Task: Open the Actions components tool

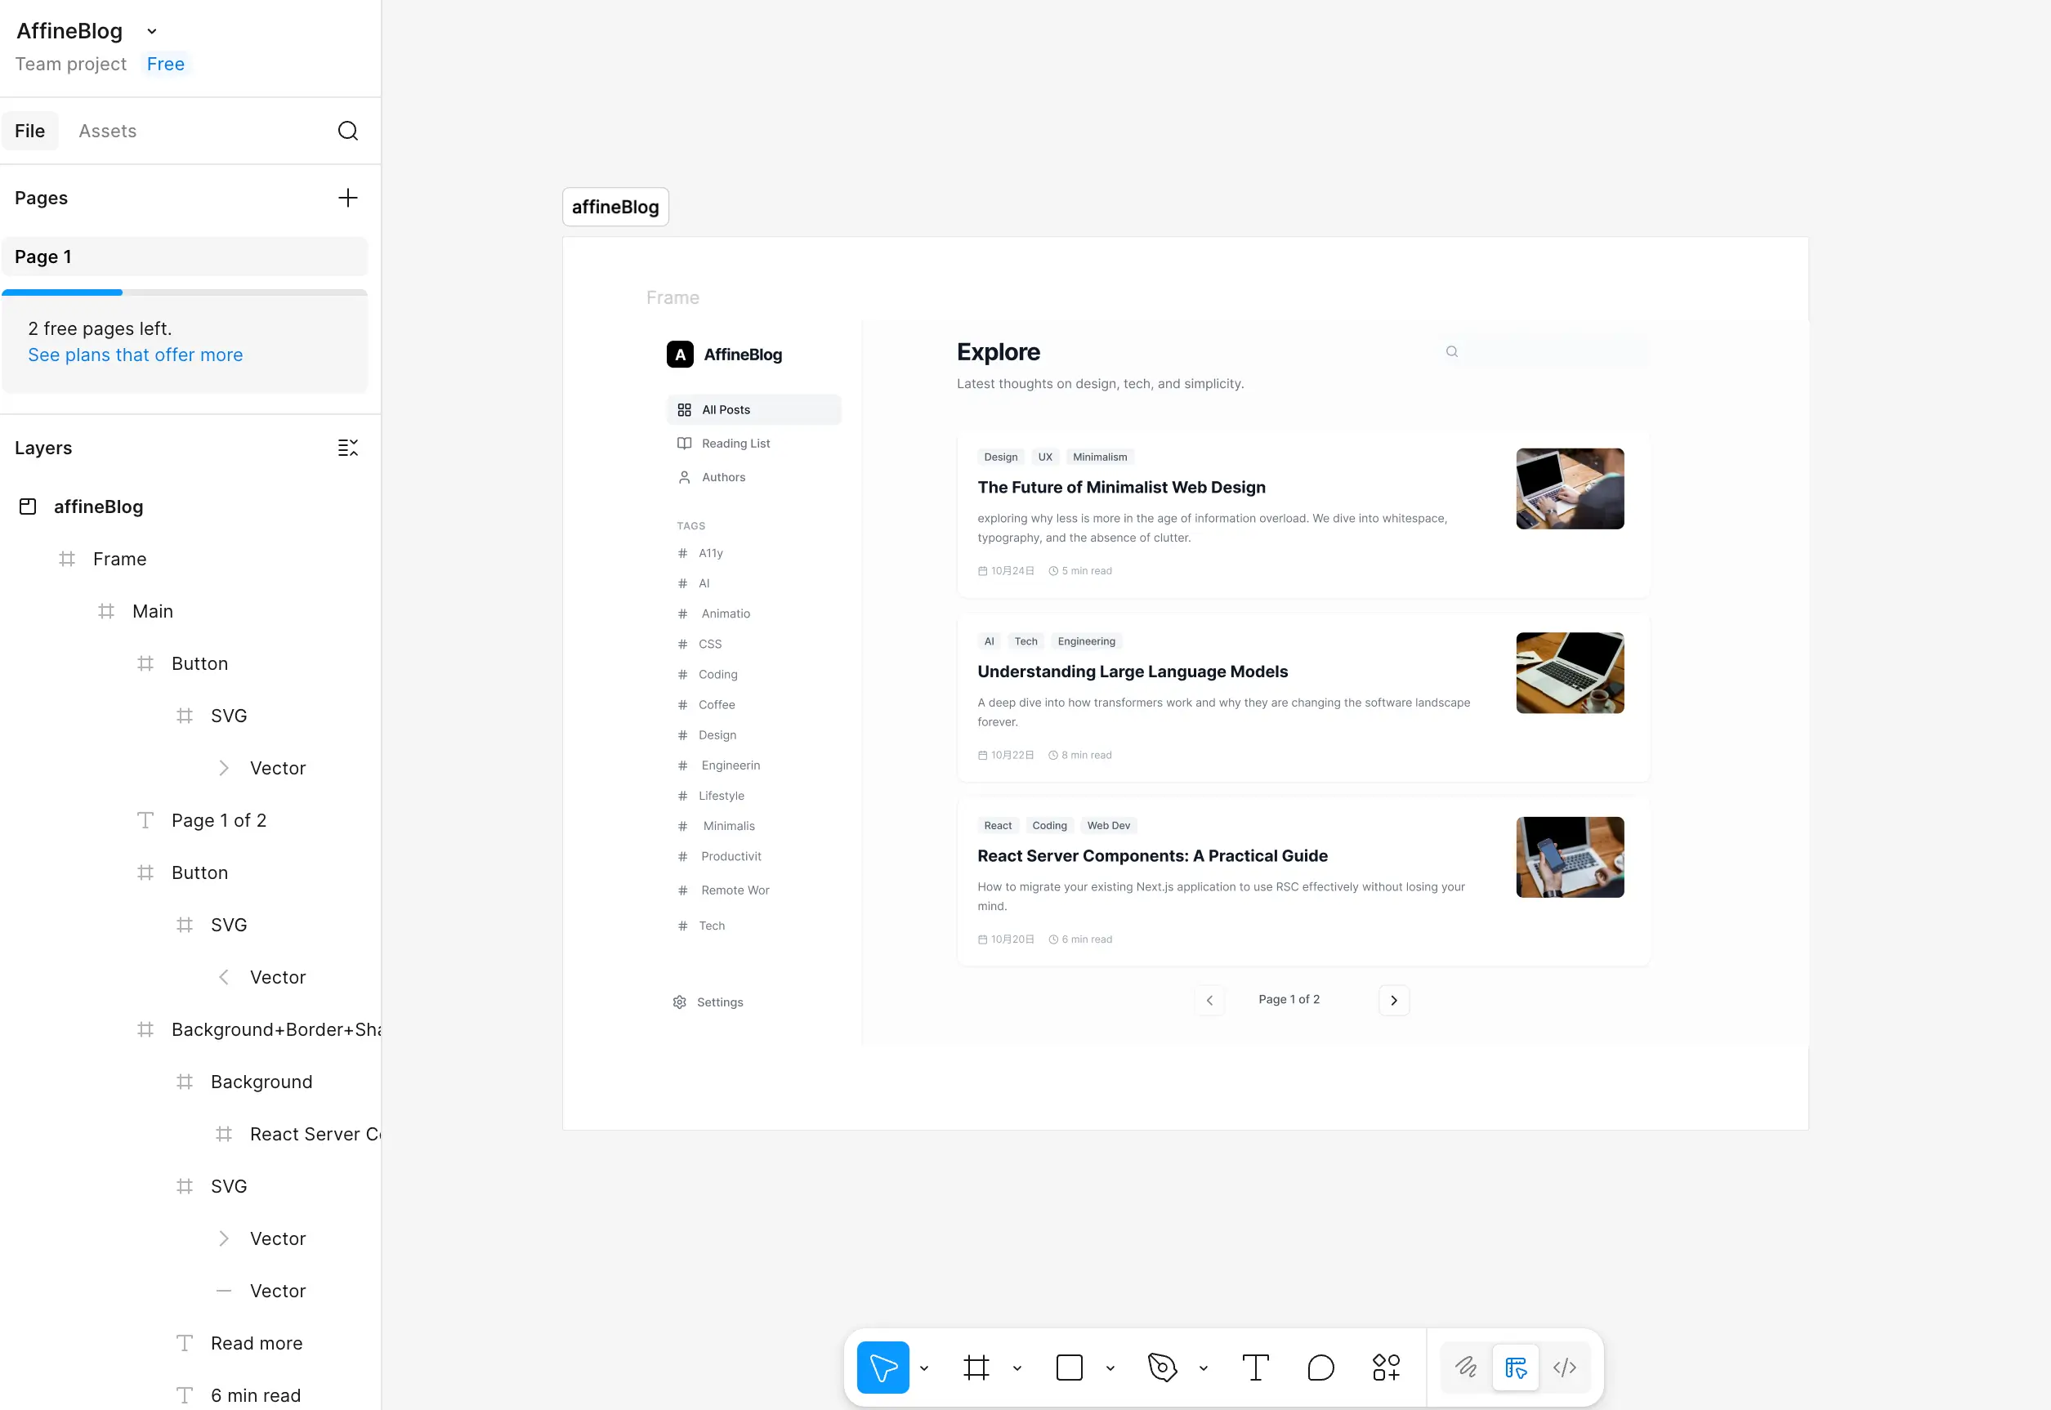Action: (x=1386, y=1368)
